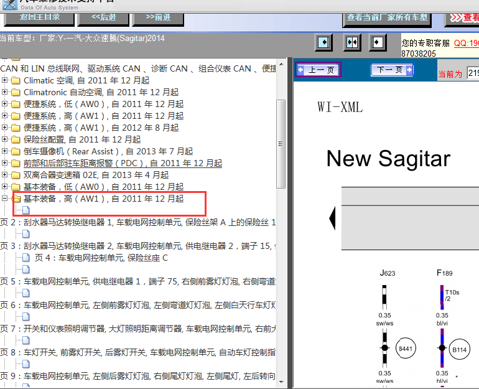Open 页 9: 左侧后雾灯灯泡 entry

click(x=137, y=376)
